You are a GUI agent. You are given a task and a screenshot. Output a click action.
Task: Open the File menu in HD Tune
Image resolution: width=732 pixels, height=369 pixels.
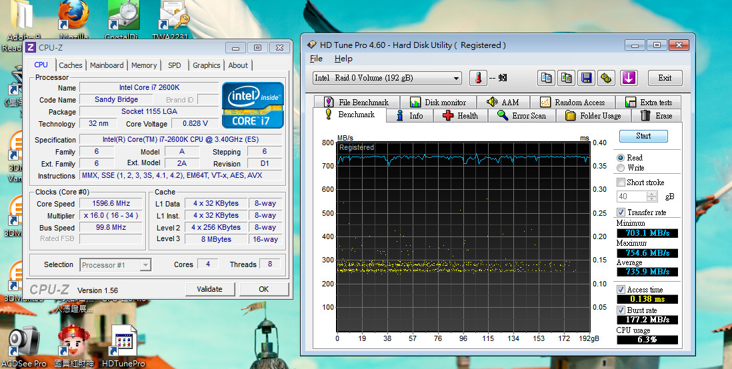pyautogui.click(x=316, y=59)
